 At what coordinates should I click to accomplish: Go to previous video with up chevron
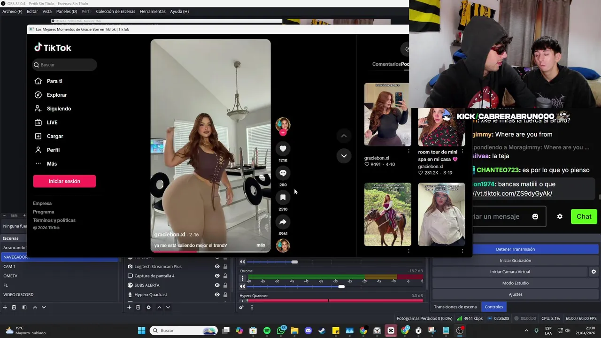tap(344, 136)
